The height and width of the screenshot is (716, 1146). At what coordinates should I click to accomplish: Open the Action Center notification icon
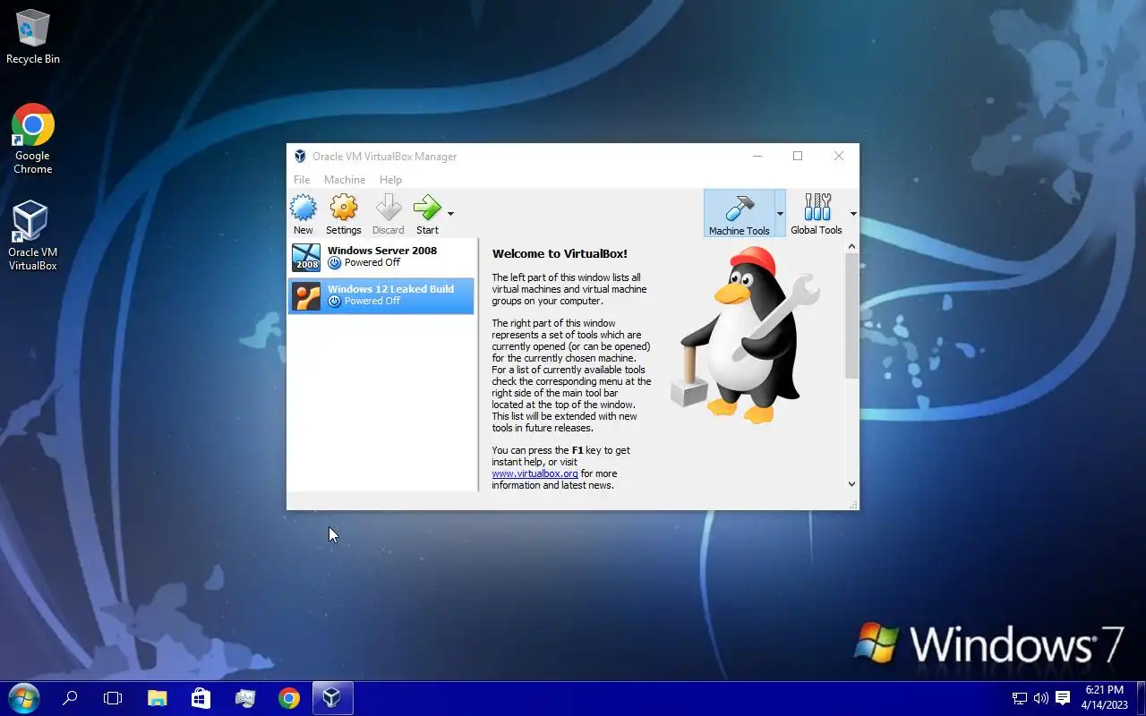(x=1063, y=698)
